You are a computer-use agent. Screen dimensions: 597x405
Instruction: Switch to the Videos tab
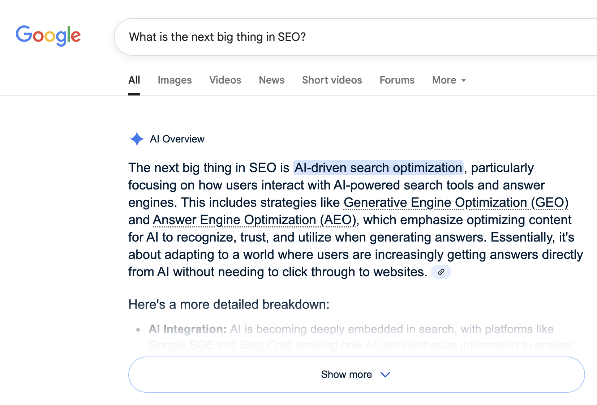(225, 80)
